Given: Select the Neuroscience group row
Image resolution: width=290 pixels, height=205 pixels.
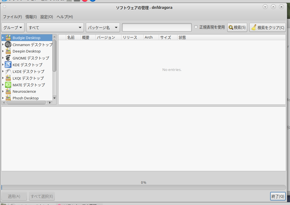Looking at the screenshot, I should point(27,91).
